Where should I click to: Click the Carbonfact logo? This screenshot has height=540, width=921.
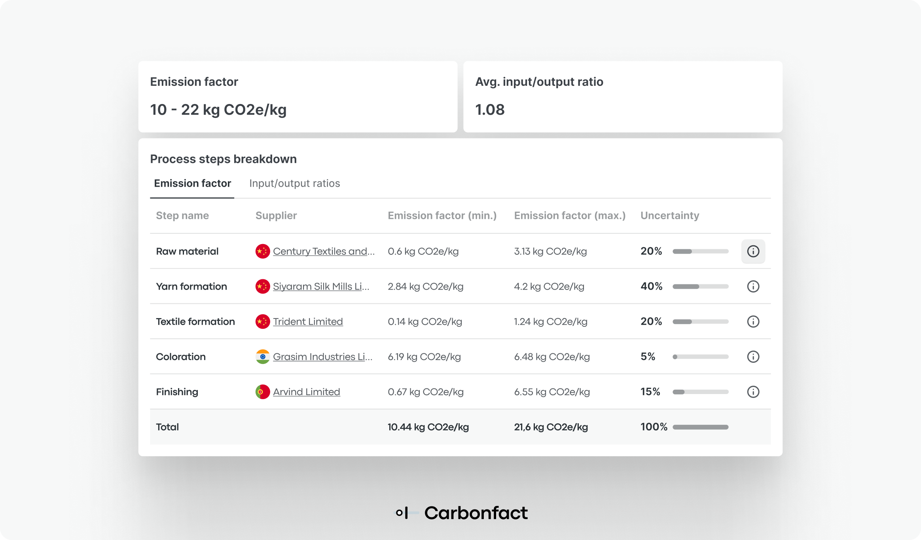point(461,513)
